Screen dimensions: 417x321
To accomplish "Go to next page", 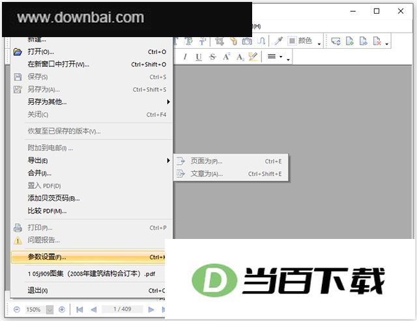I will click(151, 309).
